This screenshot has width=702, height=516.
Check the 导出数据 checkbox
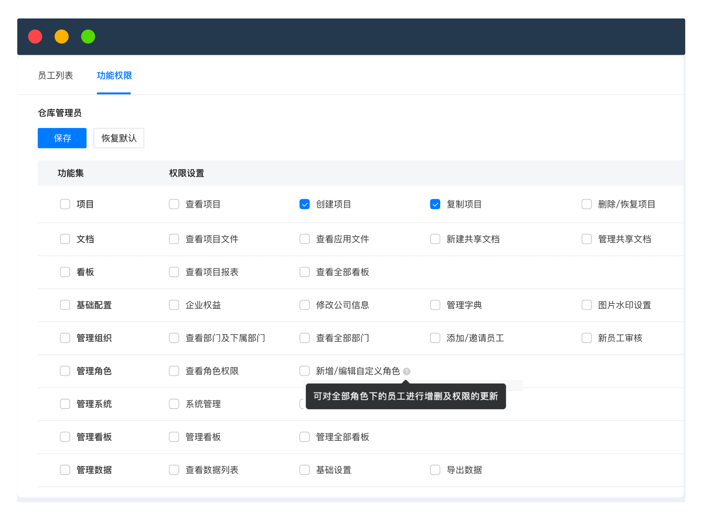[x=435, y=470]
